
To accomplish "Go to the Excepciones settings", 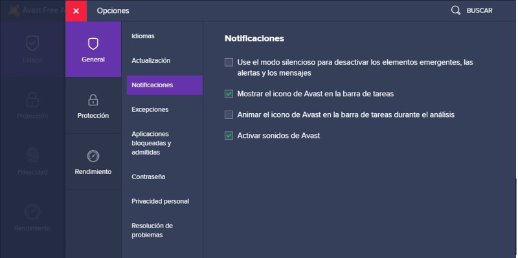I will [150, 109].
